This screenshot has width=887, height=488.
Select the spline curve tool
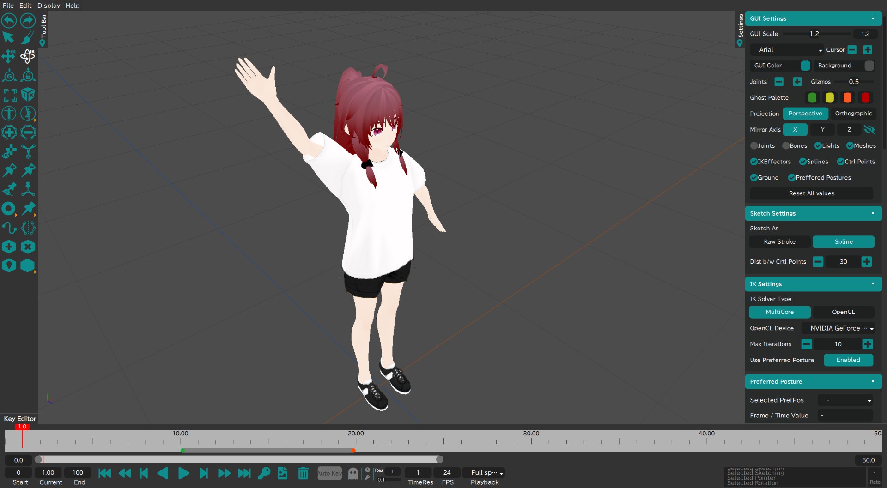tap(9, 228)
